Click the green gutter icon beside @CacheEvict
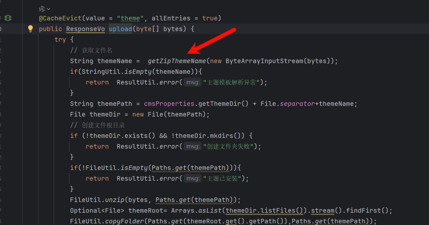Image resolution: width=429 pixels, height=225 pixels. (8, 18)
